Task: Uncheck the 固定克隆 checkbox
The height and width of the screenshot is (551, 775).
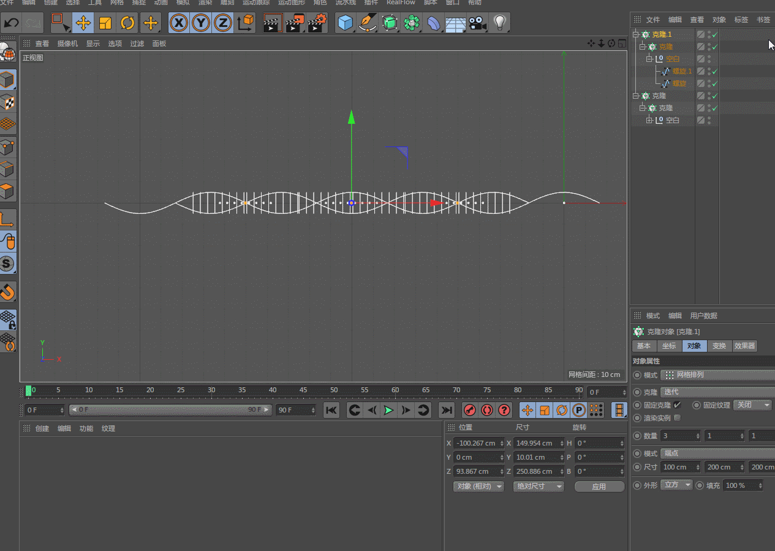Action: [677, 405]
